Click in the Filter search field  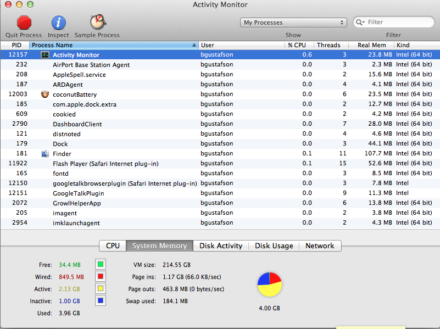(x=394, y=22)
